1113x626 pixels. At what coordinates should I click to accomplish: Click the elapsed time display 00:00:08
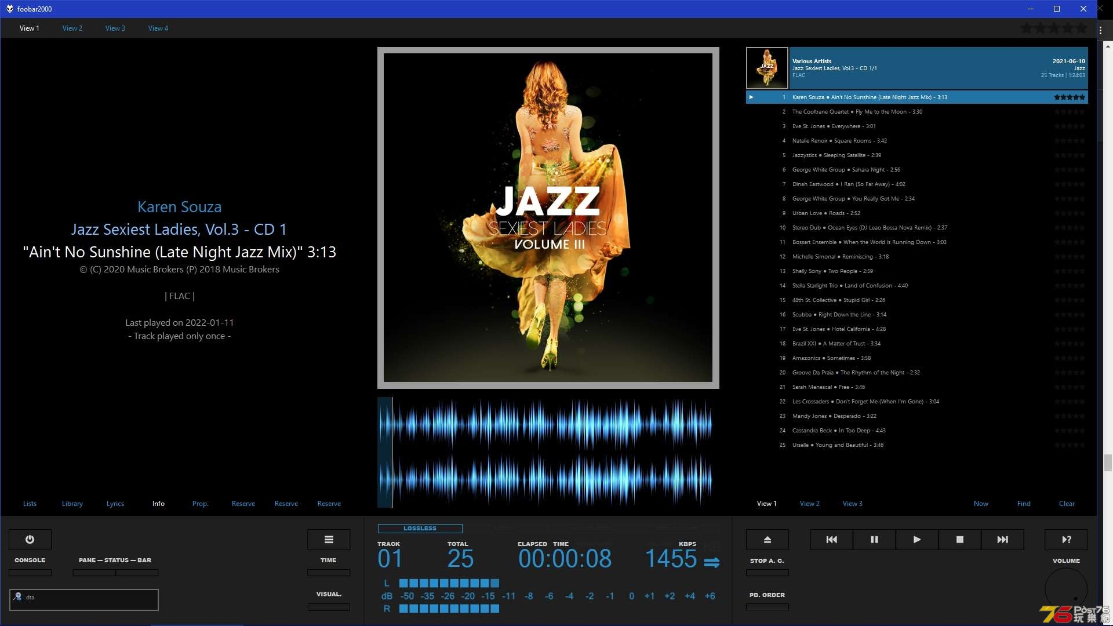(565, 559)
